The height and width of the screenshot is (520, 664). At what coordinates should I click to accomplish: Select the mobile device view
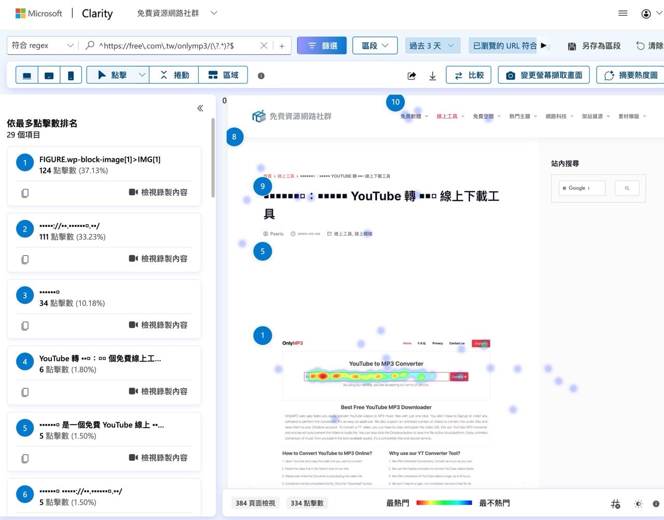click(71, 75)
